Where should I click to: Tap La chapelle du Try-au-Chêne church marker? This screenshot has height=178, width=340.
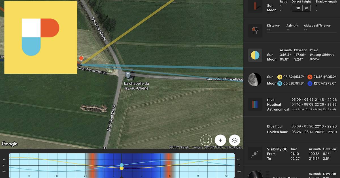pyautogui.click(x=128, y=75)
